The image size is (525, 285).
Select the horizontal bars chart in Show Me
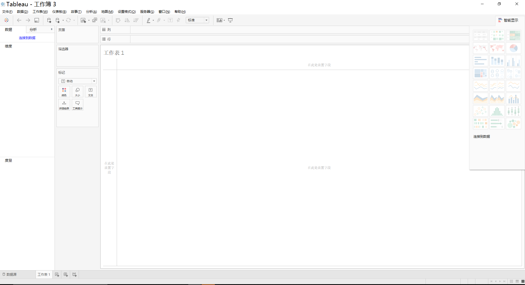pyautogui.click(x=481, y=61)
